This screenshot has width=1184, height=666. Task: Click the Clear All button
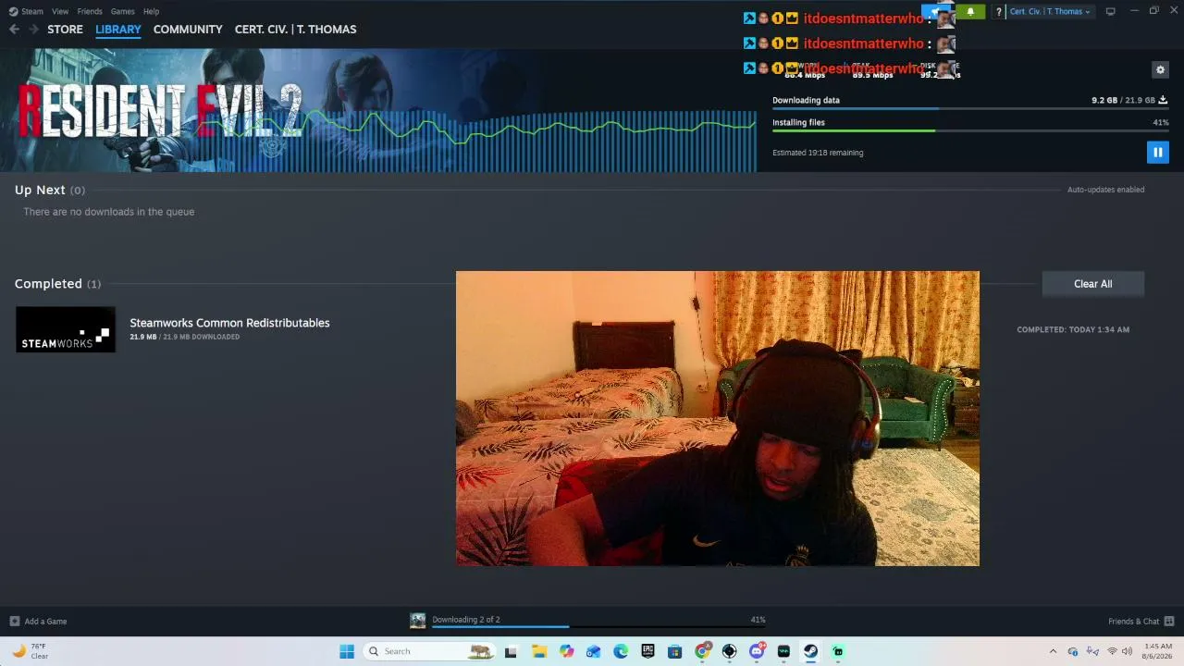tap(1093, 284)
